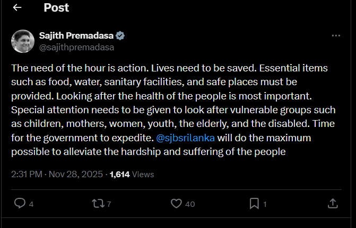Viewport: 356px width, 228px height.
Task: Click the 1,614 Views count
Action: pos(132,173)
